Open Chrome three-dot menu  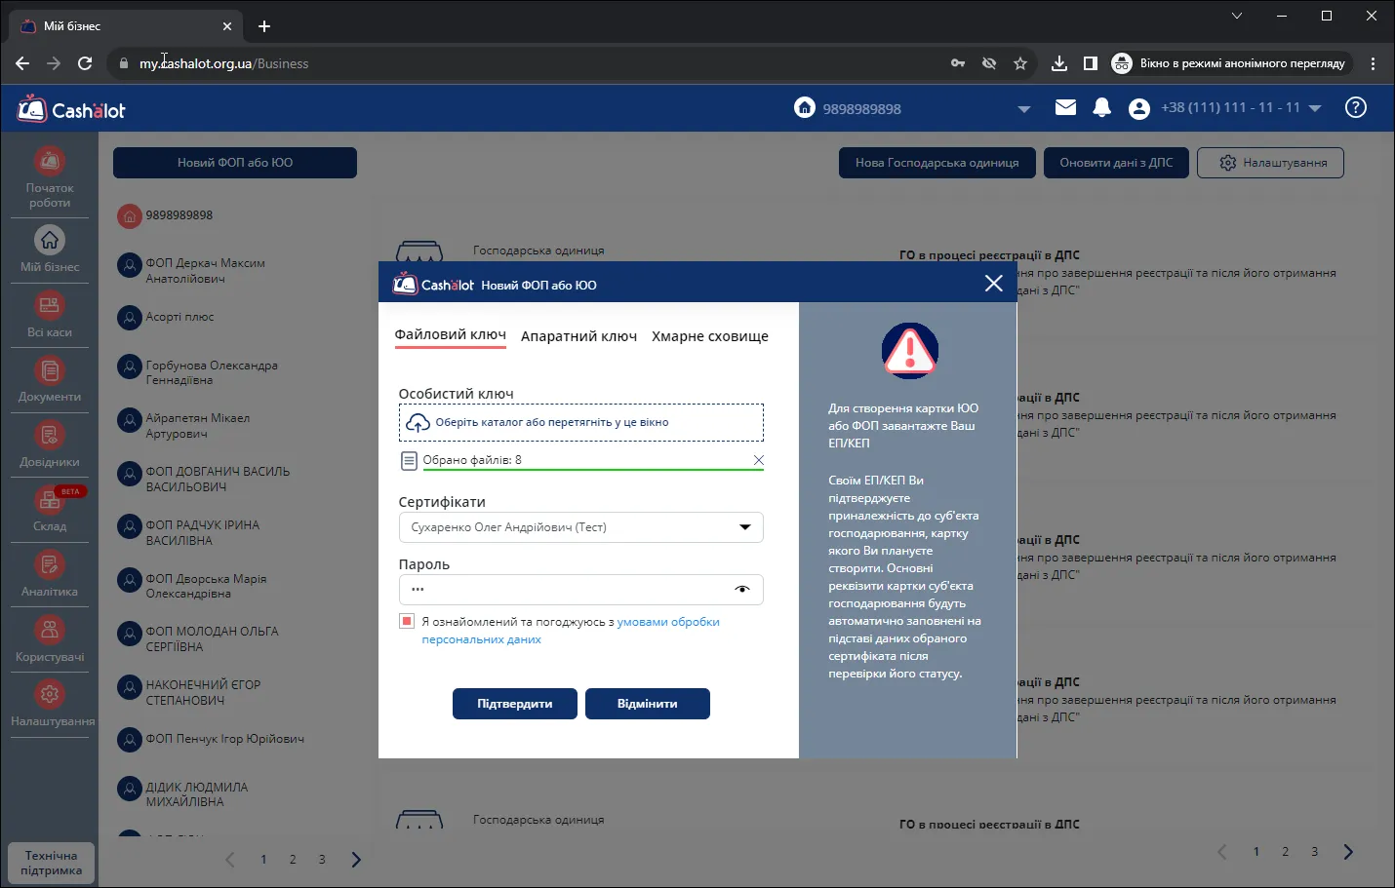(x=1373, y=63)
